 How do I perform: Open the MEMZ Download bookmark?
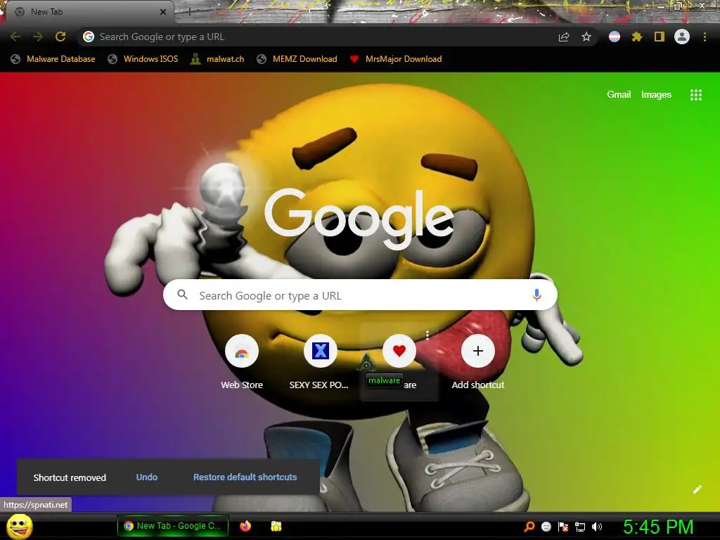click(297, 59)
